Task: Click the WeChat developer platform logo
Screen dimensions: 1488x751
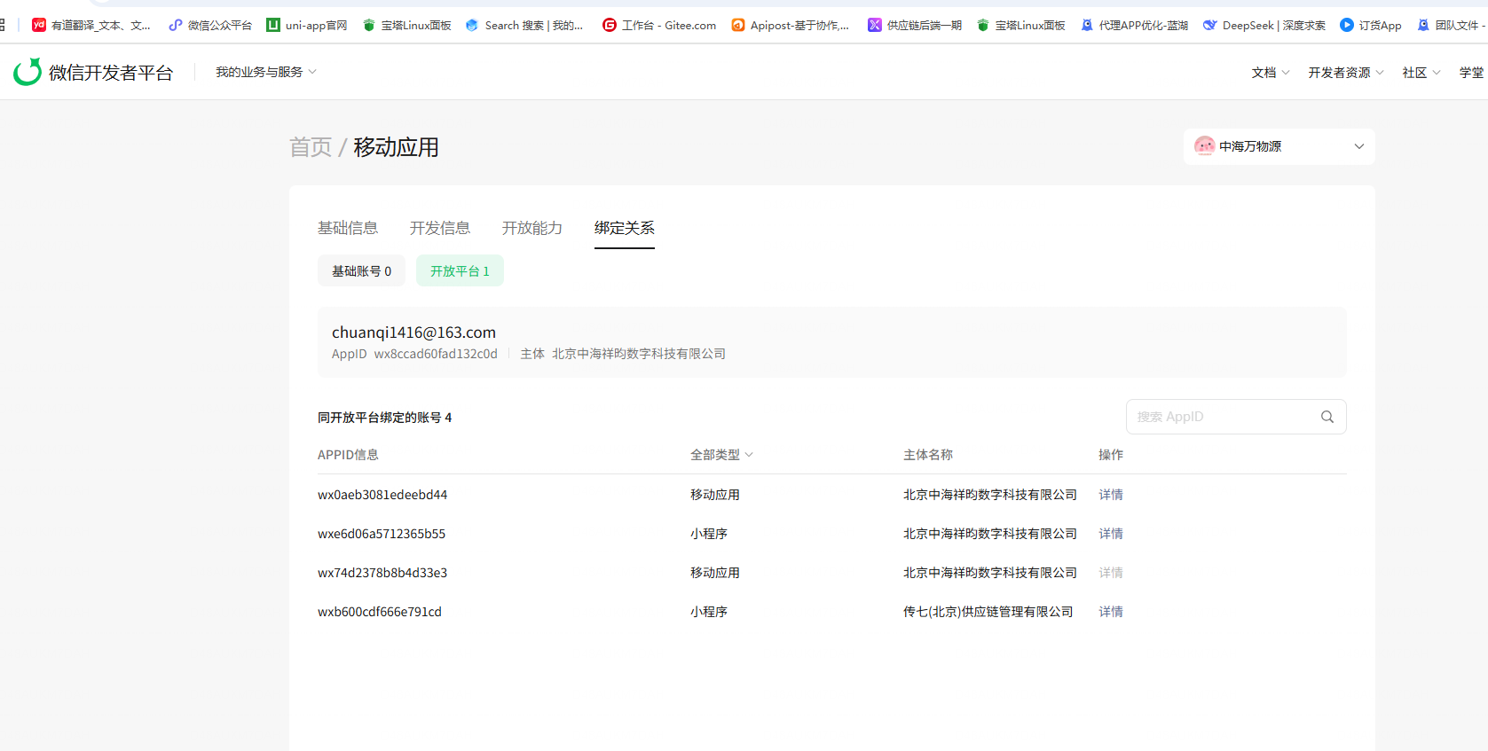Action: pos(28,72)
